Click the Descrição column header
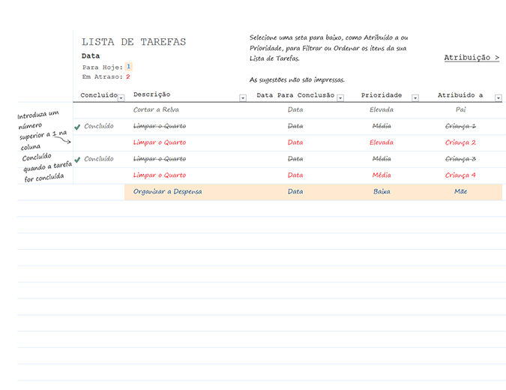This screenshot has height=390, width=506. (151, 94)
